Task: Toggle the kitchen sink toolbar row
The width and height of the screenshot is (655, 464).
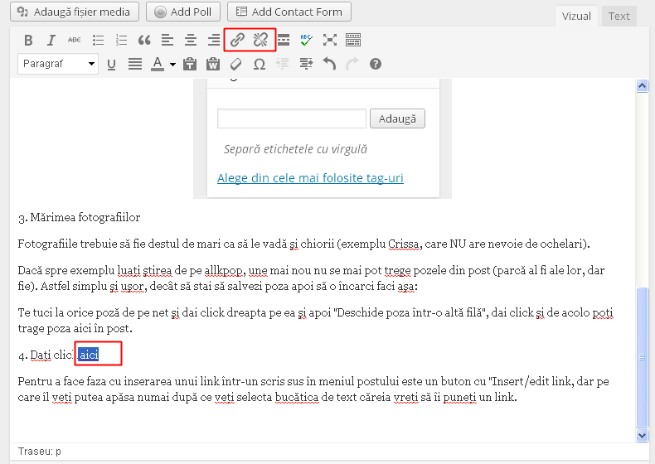Action: [x=353, y=40]
